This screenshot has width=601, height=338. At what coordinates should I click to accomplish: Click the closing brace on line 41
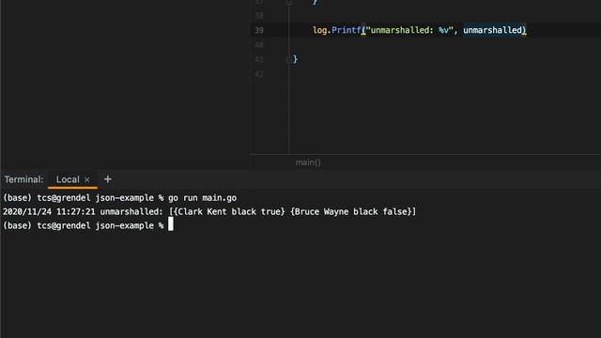coord(295,59)
